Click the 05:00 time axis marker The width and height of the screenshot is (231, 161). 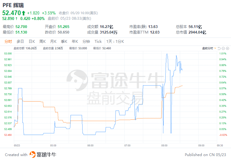53,146
